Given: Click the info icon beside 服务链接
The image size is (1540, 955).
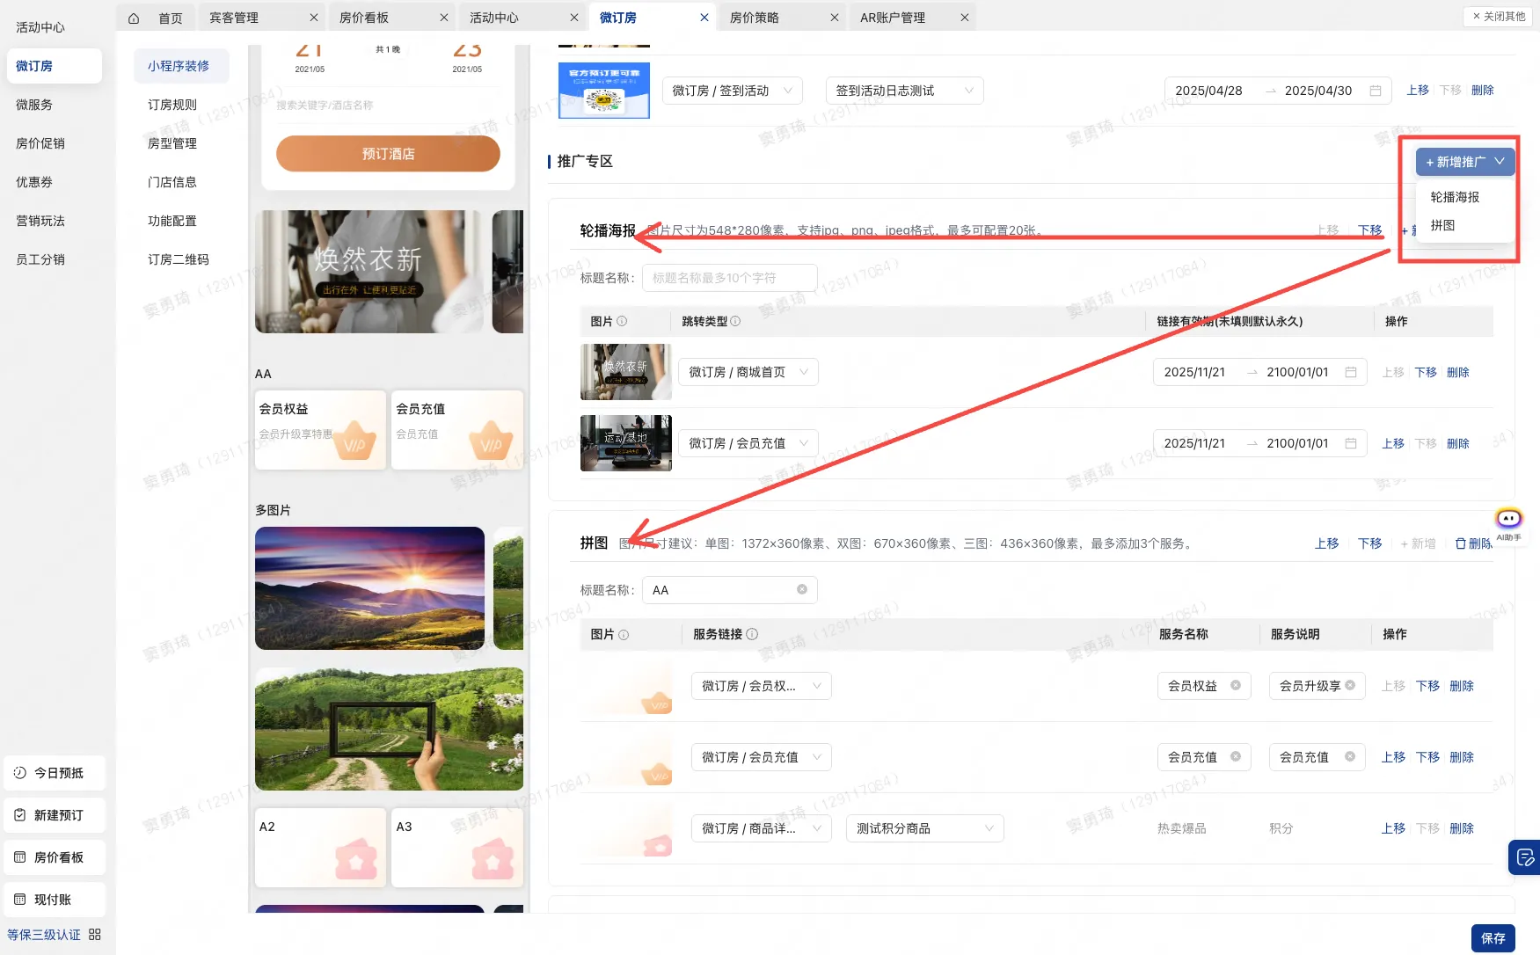Looking at the screenshot, I should pyautogui.click(x=754, y=634).
